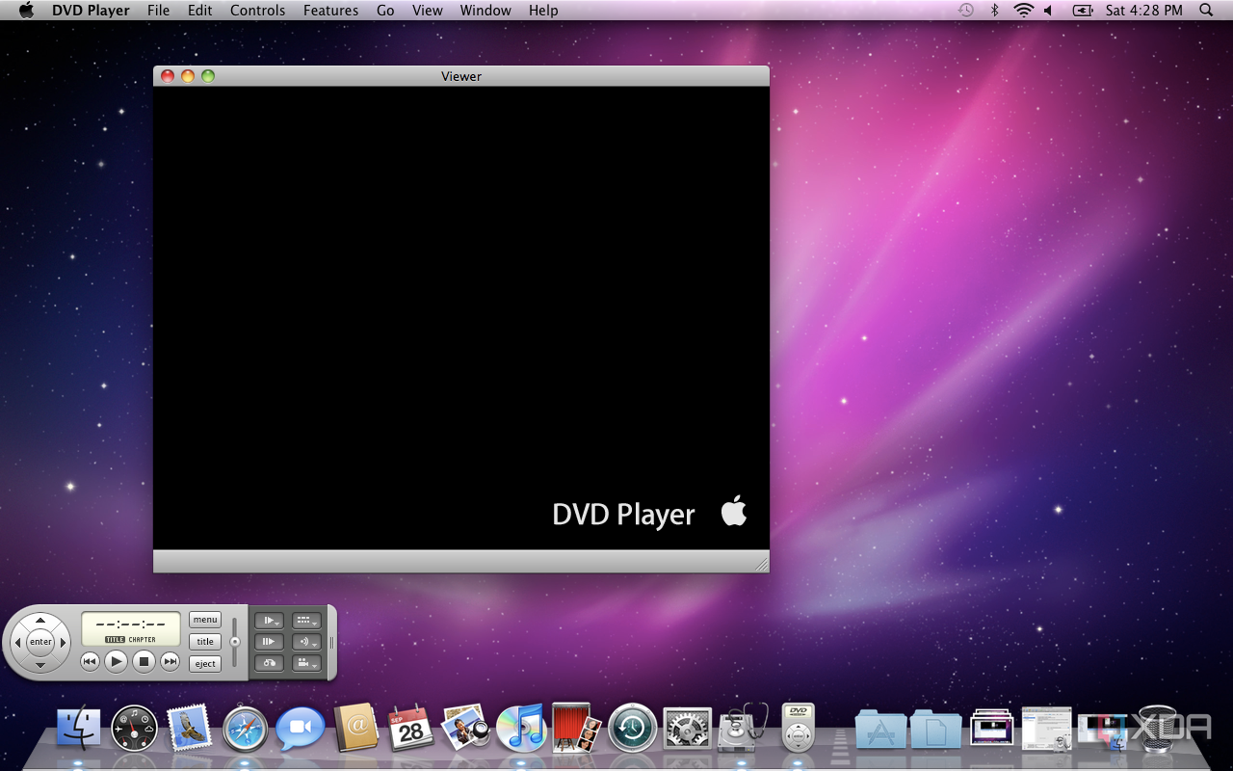The image size is (1233, 771).
Task: Stop playback using the square Stop button
Action: [144, 661]
